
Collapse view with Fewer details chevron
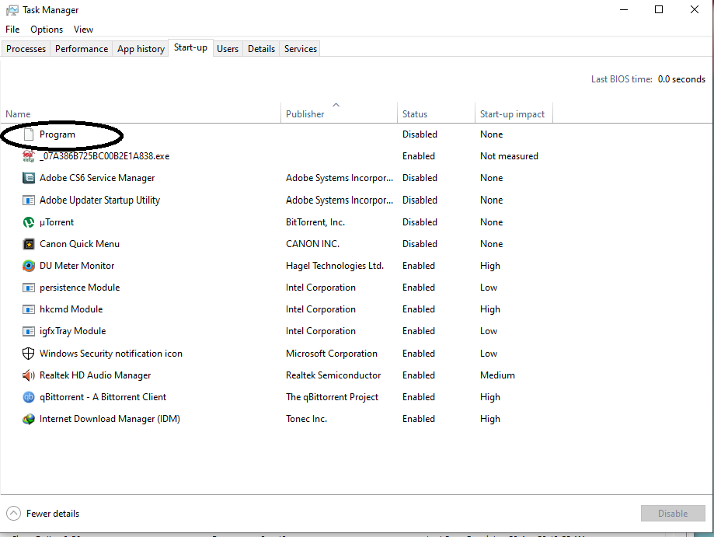click(x=14, y=514)
